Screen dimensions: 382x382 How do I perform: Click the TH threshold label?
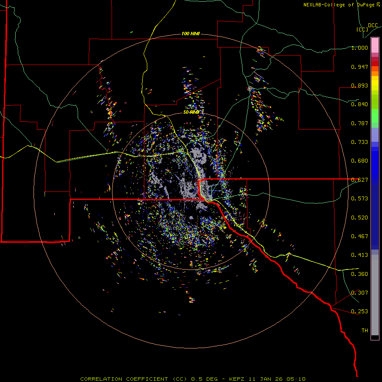[x=365, y=330]
